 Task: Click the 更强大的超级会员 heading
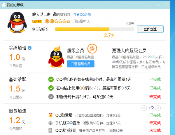click(x=129, y=51)
